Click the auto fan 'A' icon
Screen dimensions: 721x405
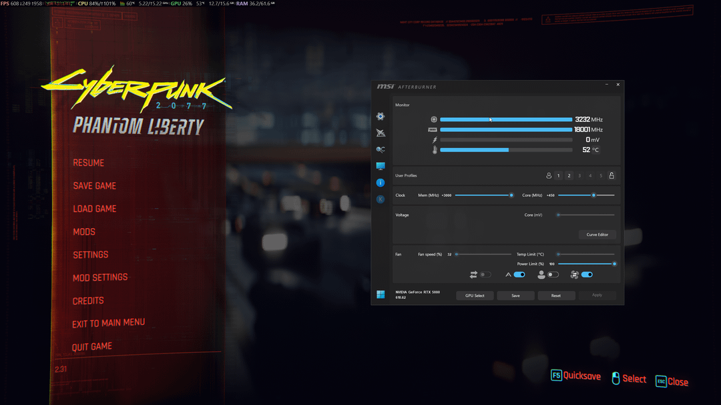point(508,274)
